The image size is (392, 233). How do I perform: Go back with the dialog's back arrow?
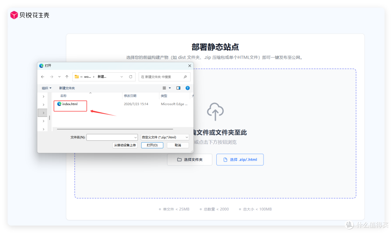tap(43, 77)
